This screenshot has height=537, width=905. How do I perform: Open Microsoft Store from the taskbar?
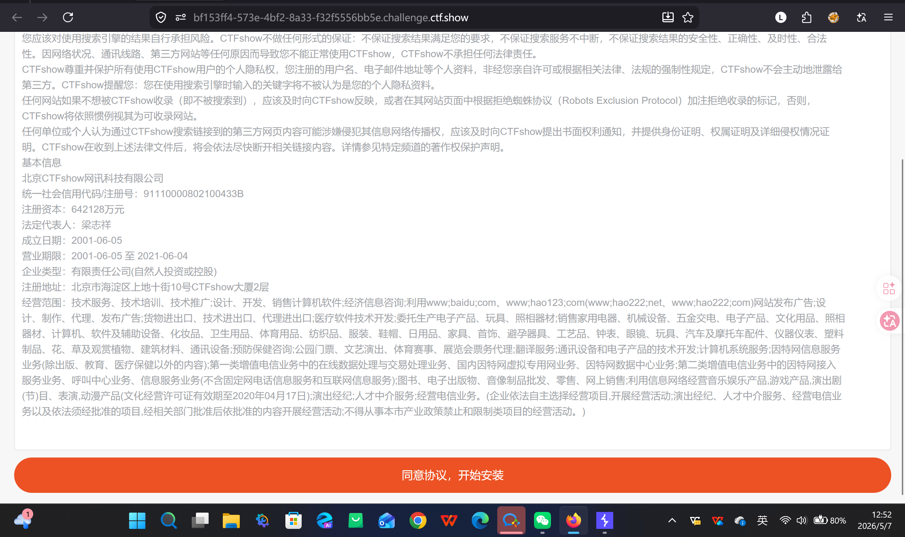(x=293, y=521)
